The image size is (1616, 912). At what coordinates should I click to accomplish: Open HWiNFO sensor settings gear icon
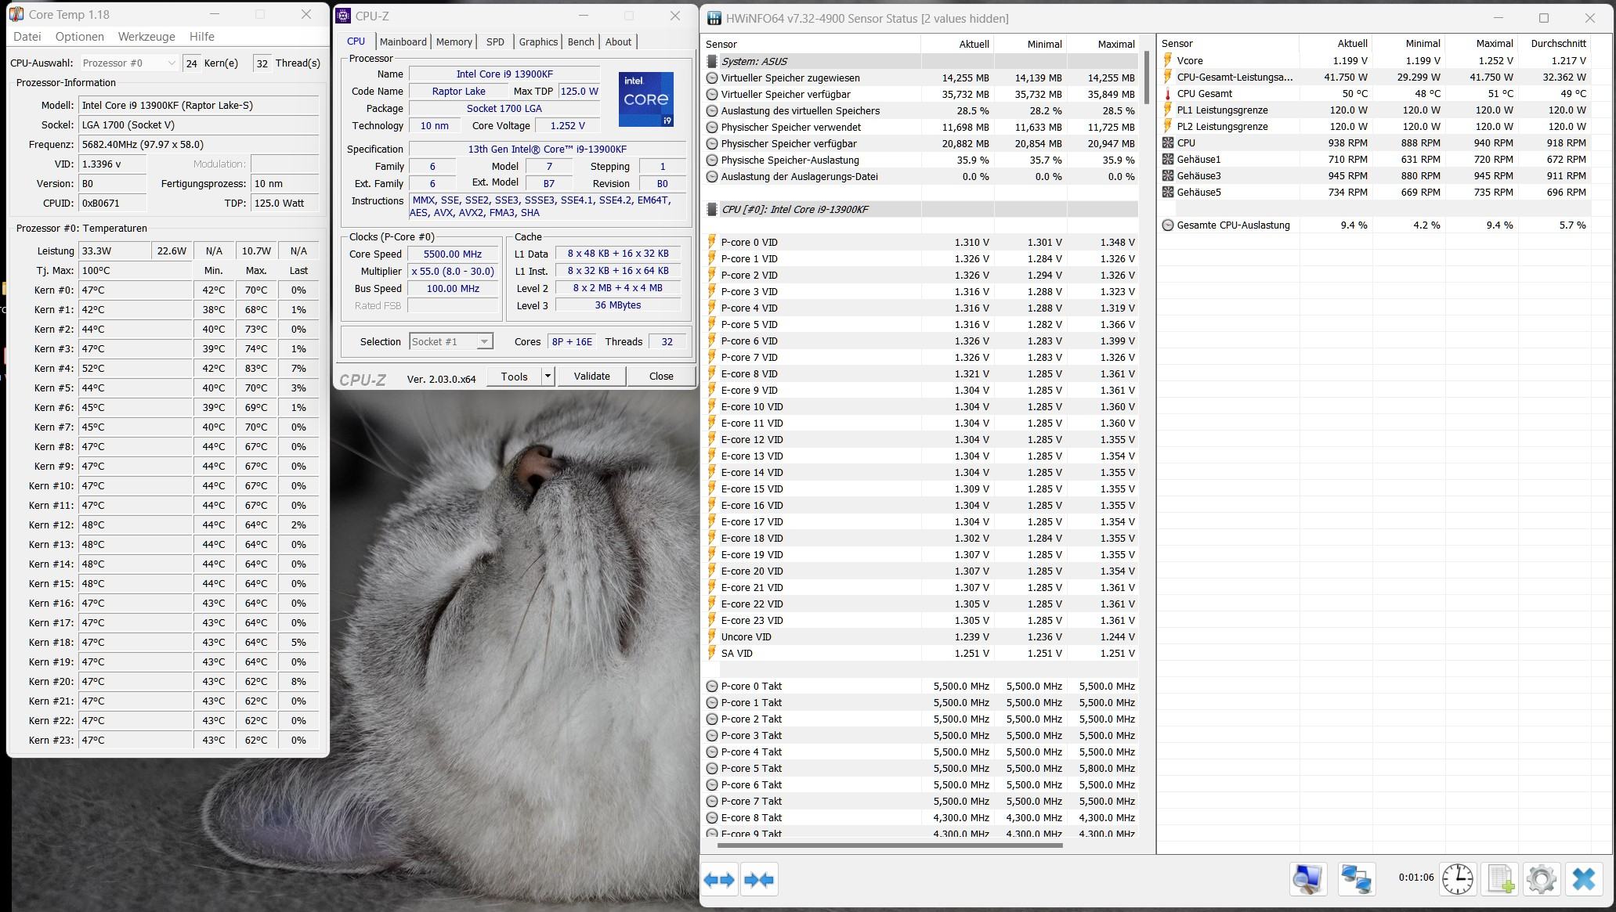click(1541, 879)
